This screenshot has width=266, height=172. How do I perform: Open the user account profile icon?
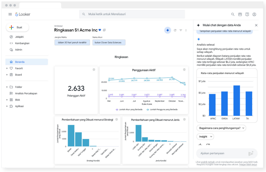pos(254,14)
